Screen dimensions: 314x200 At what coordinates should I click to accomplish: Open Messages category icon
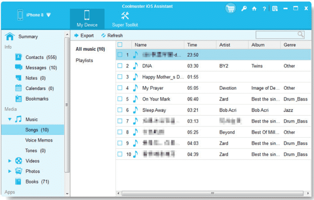pos(19,68)
